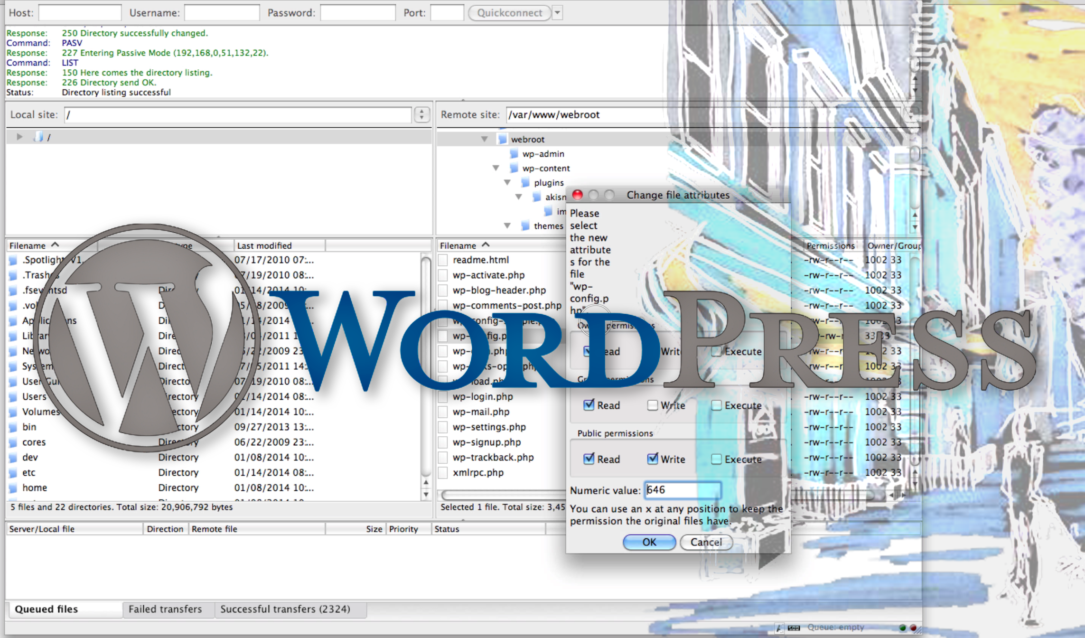Expand the local root directory triangle
The width and height of the screenshot is (1085, 638).
(x=19, y=137)
